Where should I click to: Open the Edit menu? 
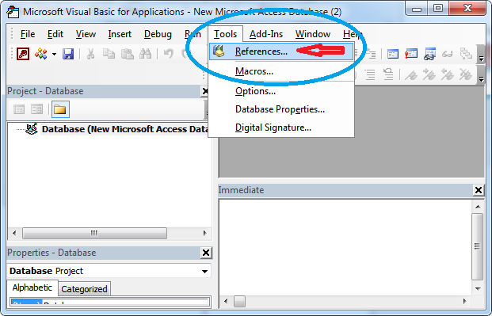(55, 34)
